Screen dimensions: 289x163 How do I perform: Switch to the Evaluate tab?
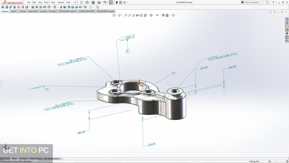pyautogui.click(x=43, y=11)
